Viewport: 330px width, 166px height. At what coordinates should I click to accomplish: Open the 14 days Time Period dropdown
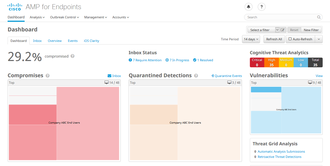pos(251,39)
